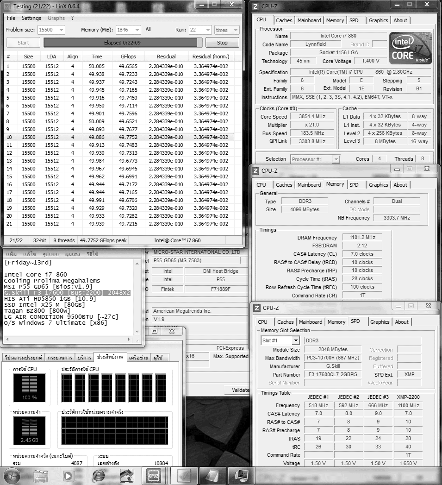Click the 2.45 GB memory usage meter
Viewport: 442px width, 485px height.
[29, 430]
